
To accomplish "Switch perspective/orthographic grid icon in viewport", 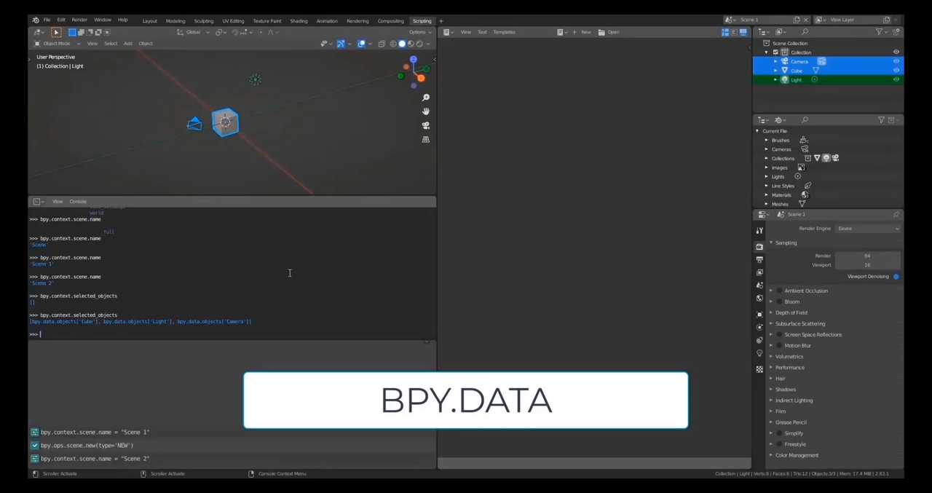I will 426,139.
